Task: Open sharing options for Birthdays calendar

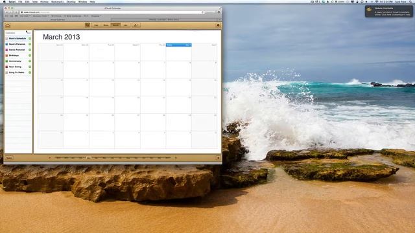Action: click(x=30, y=56)
